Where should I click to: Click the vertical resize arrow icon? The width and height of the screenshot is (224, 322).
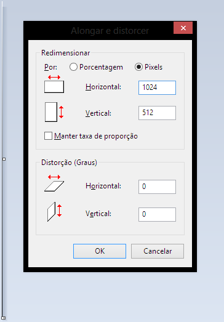pyautogui.click(x=54, y=112)
